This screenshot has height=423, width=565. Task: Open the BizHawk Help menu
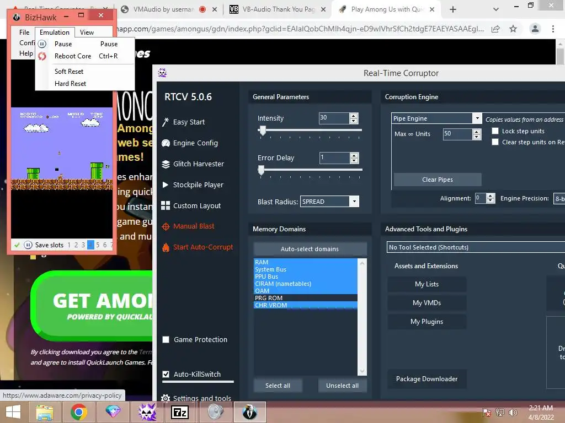click(26, 53)
